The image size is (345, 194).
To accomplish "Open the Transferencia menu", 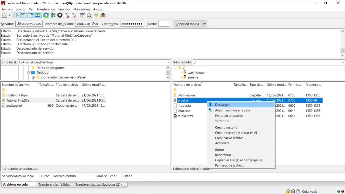I will (46, 9).
